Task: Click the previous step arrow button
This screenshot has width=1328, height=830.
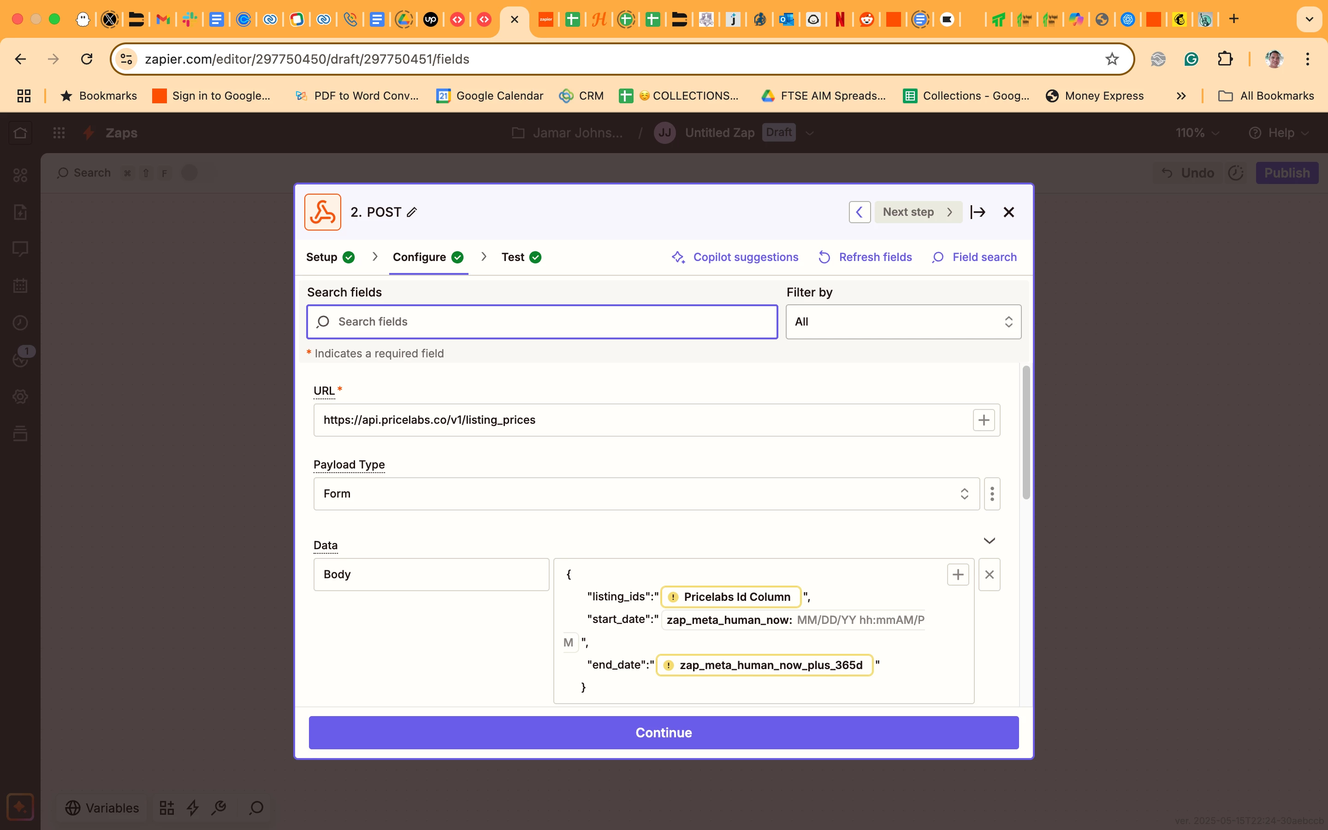Action: (x=860, y=213)
